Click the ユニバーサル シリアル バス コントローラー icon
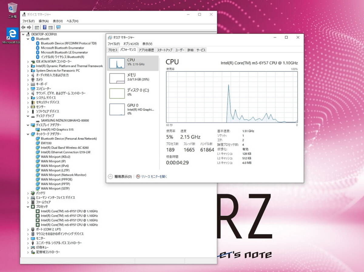This screenshot has width=364, height=272. click(33, 243)
